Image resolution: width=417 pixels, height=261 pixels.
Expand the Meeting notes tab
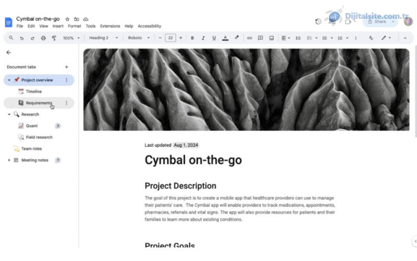[9, 160]
